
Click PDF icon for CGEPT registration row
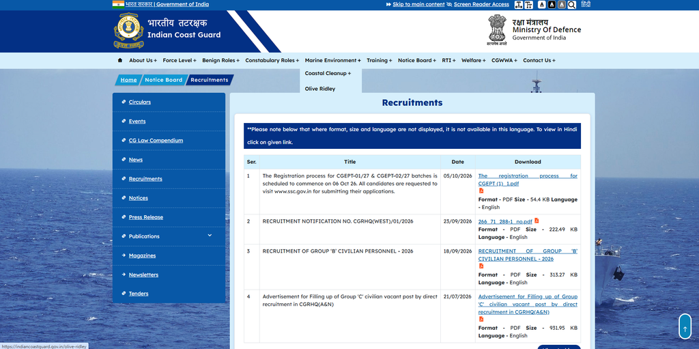(481, 191)
